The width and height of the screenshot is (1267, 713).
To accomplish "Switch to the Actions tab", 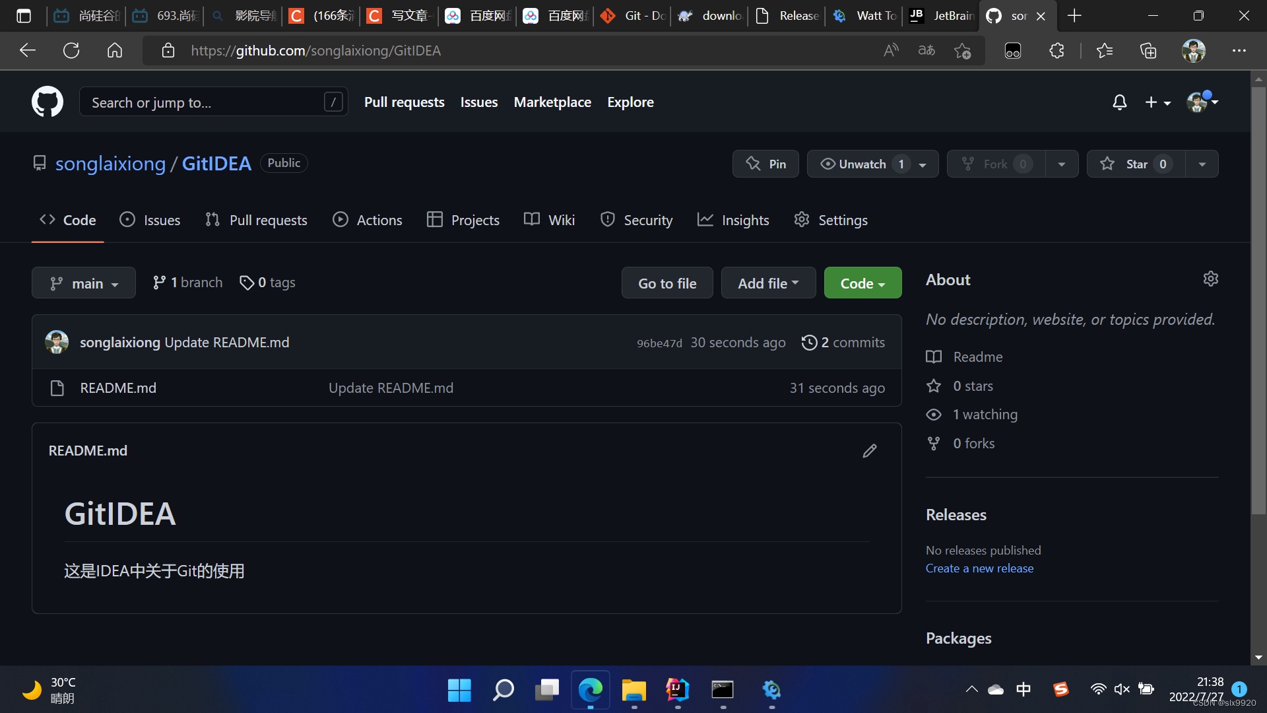I will [368, 220].
